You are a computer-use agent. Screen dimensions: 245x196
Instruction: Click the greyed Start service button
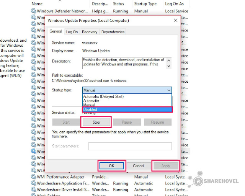point(66,122)
